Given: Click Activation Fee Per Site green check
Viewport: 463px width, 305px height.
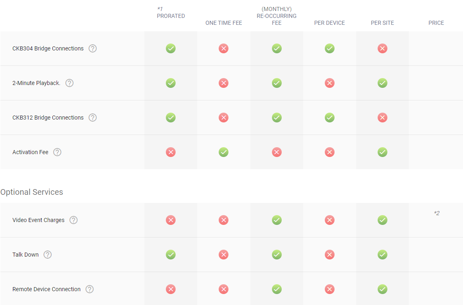Looking at the screenshot, I should tap(383, 152).
